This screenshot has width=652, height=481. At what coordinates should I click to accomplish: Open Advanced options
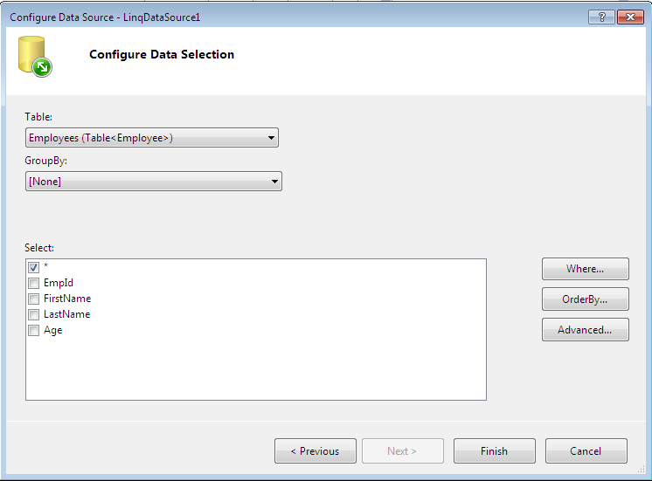pos(585,330)
